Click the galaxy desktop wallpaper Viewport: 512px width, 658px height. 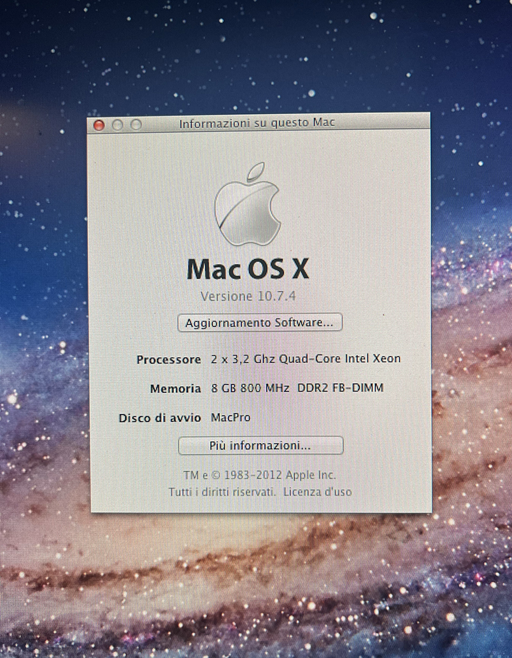255,587
